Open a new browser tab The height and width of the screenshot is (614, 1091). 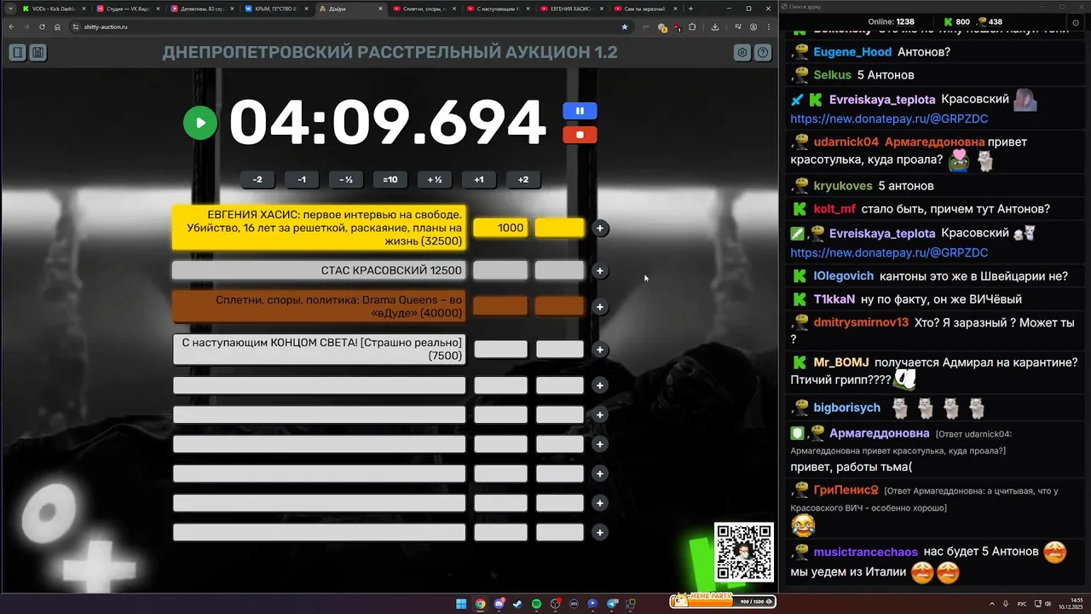(x=690, y=9)
